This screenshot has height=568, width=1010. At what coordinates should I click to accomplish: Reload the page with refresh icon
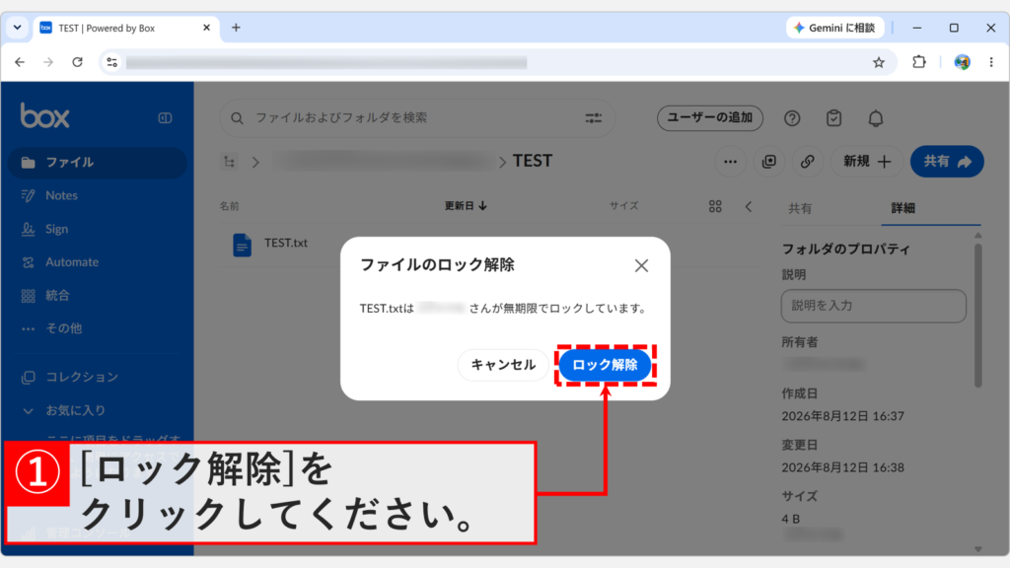click(x=77, y=62)
